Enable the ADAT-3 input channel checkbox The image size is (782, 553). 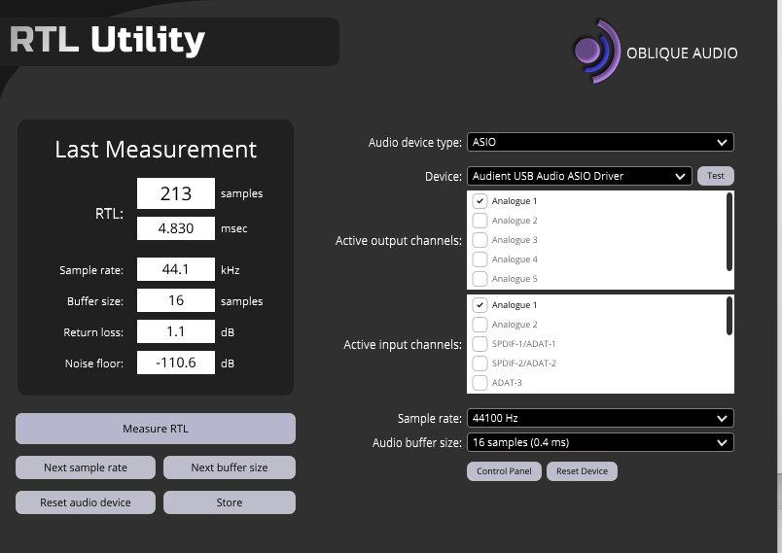[x=480, y=383]
